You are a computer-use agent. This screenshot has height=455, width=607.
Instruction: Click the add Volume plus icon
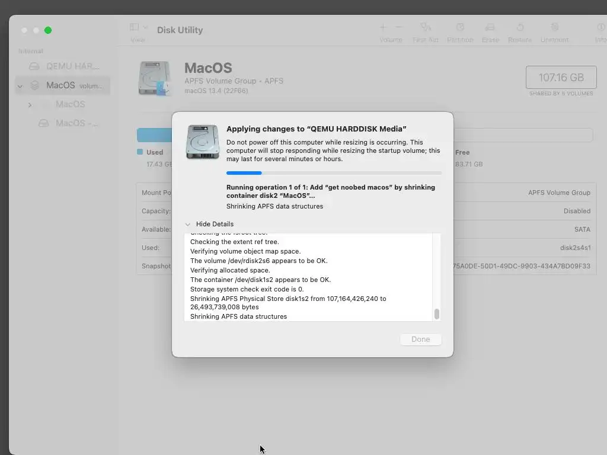point(383,27)
